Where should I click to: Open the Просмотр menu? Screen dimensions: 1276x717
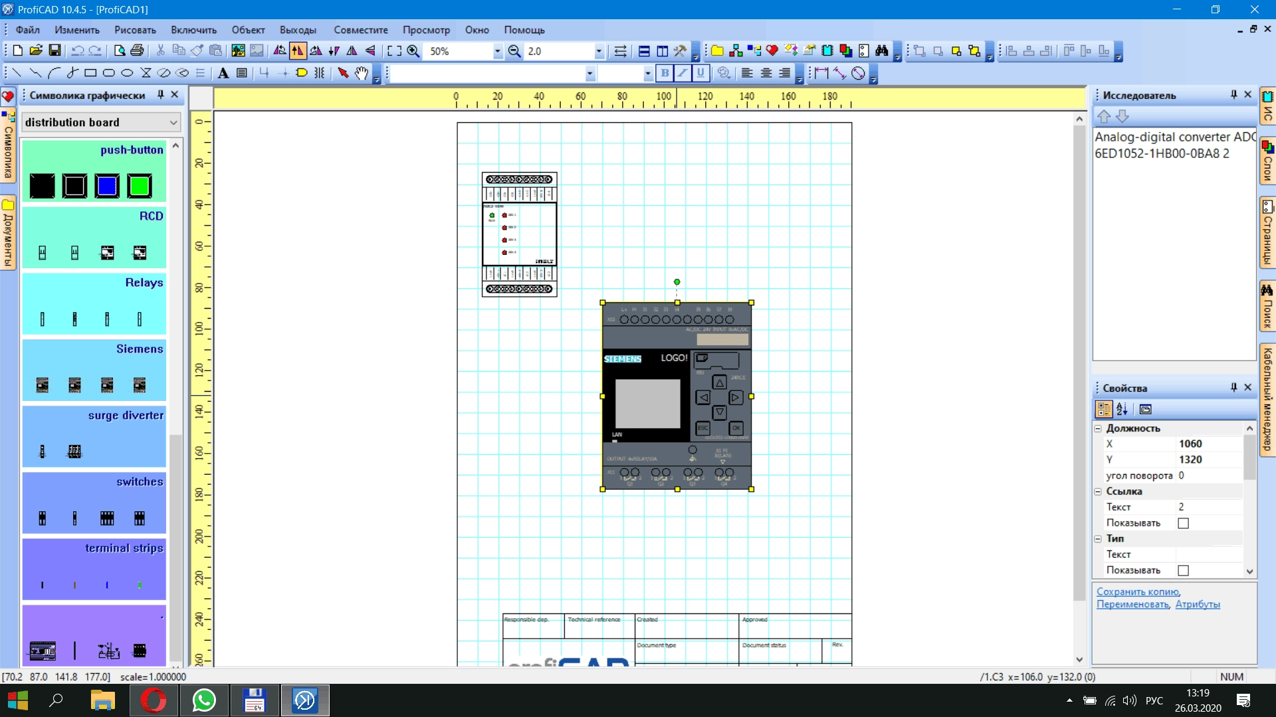click(x=426, y=30)
